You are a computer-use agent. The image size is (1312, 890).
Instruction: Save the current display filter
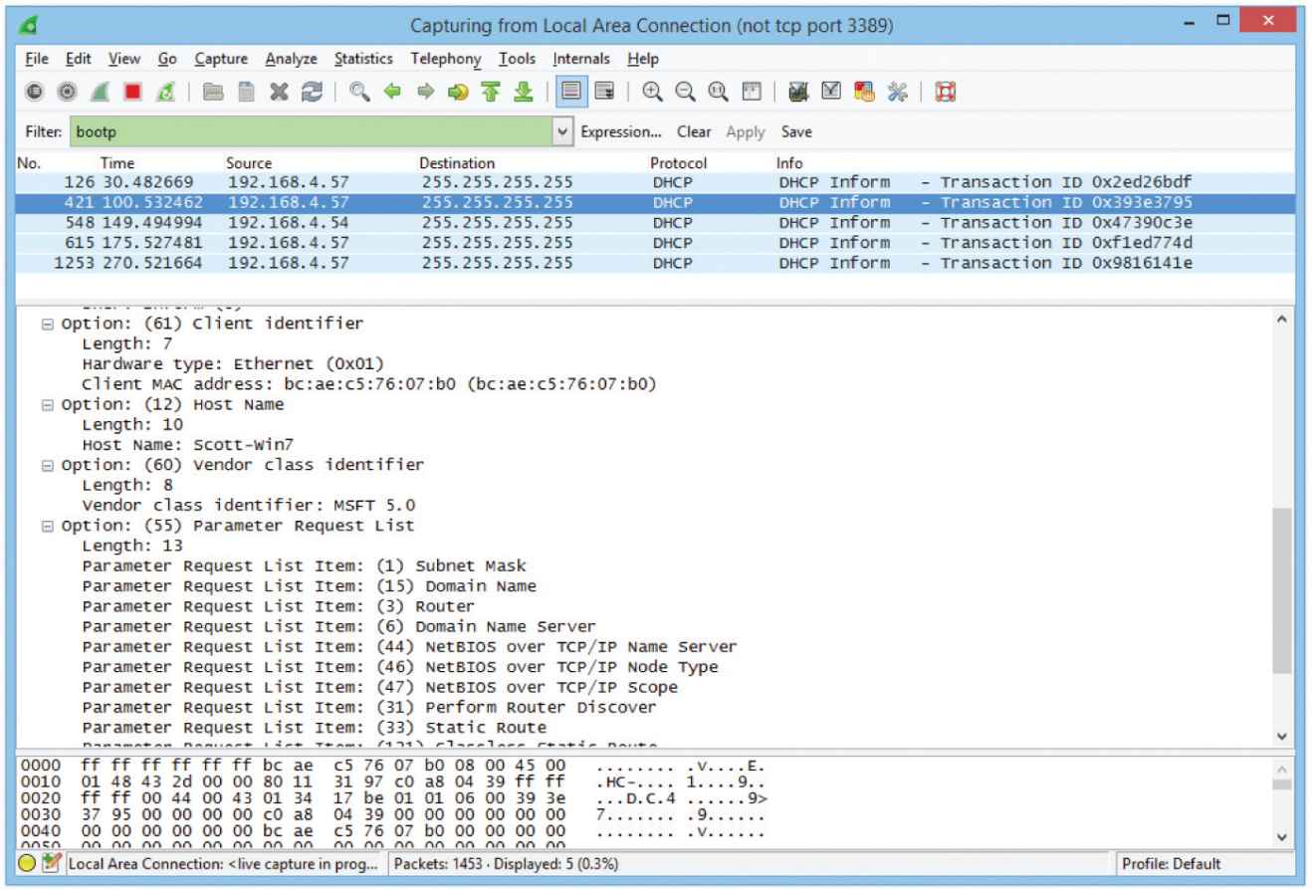pyautogui.click(x=795, y=131)
